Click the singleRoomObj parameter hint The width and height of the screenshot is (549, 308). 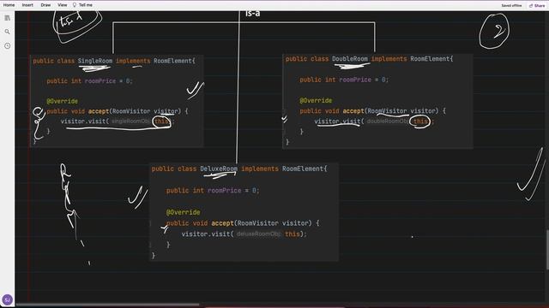point(130,121)
